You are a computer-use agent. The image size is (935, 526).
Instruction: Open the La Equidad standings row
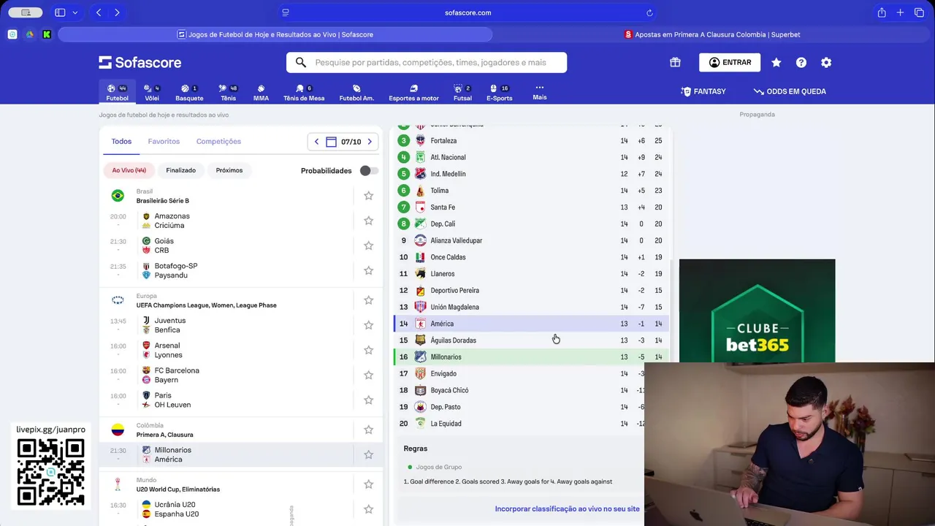click(x=532, y=424)
